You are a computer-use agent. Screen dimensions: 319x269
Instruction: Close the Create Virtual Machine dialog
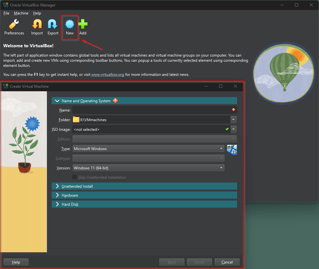point(235,86)
